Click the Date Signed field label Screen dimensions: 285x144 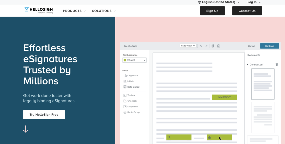click(133, 87)
